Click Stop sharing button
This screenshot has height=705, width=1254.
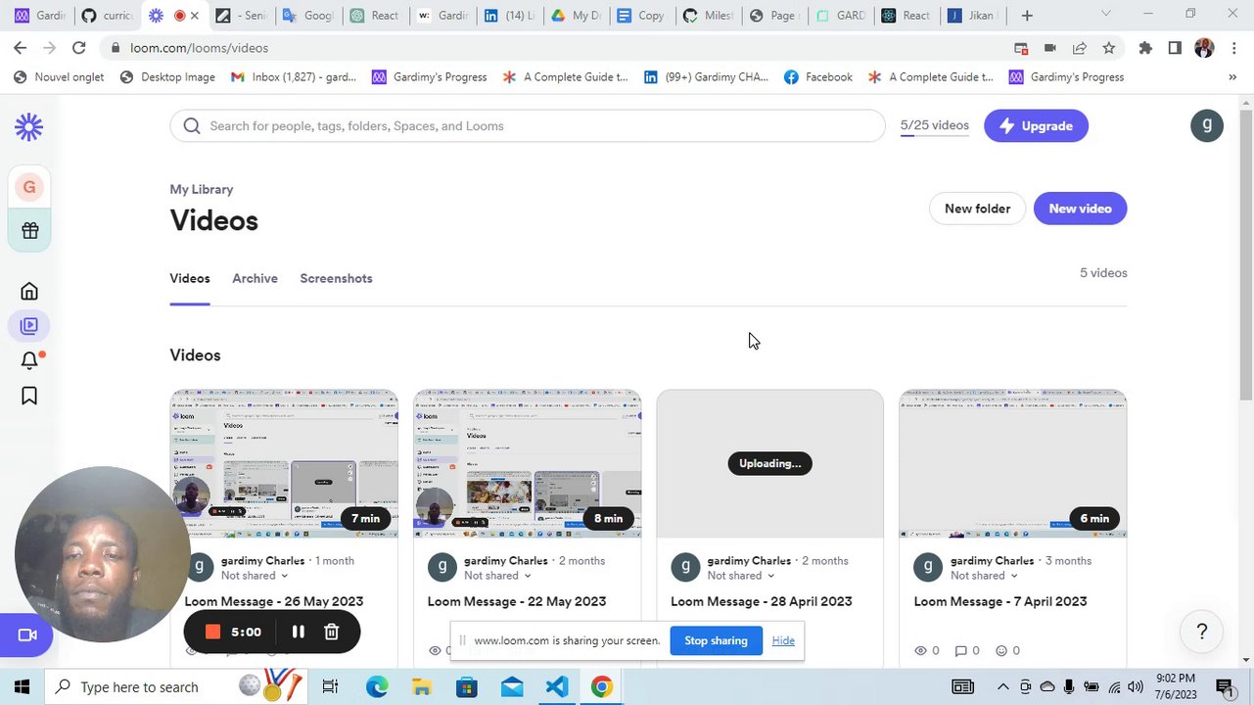pos(716,640)
